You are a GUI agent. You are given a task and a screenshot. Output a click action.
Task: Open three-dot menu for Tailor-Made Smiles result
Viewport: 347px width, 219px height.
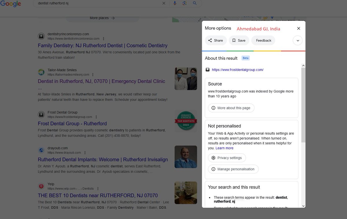pyautogui.click(x=92, y=74)
